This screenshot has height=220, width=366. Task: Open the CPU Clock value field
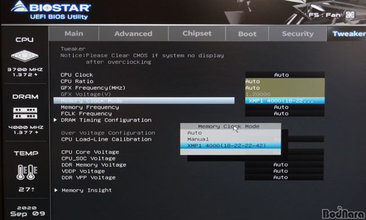point(285,75)
